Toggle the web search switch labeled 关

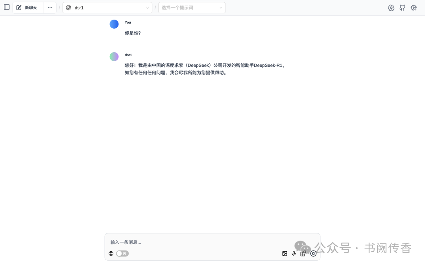coord(122,253)
